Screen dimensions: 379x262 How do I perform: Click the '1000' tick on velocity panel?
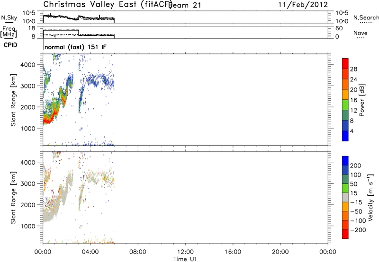(28, 226)
